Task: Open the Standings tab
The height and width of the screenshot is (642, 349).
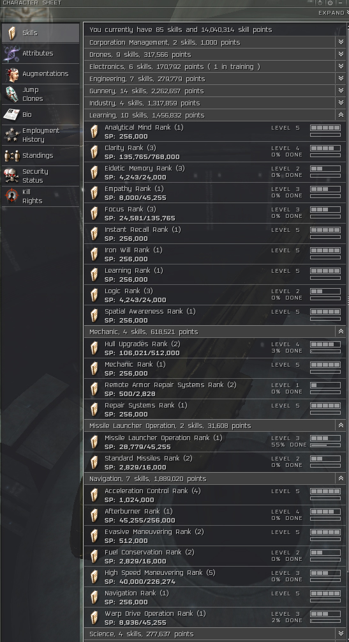Action: tap(40, 156)
